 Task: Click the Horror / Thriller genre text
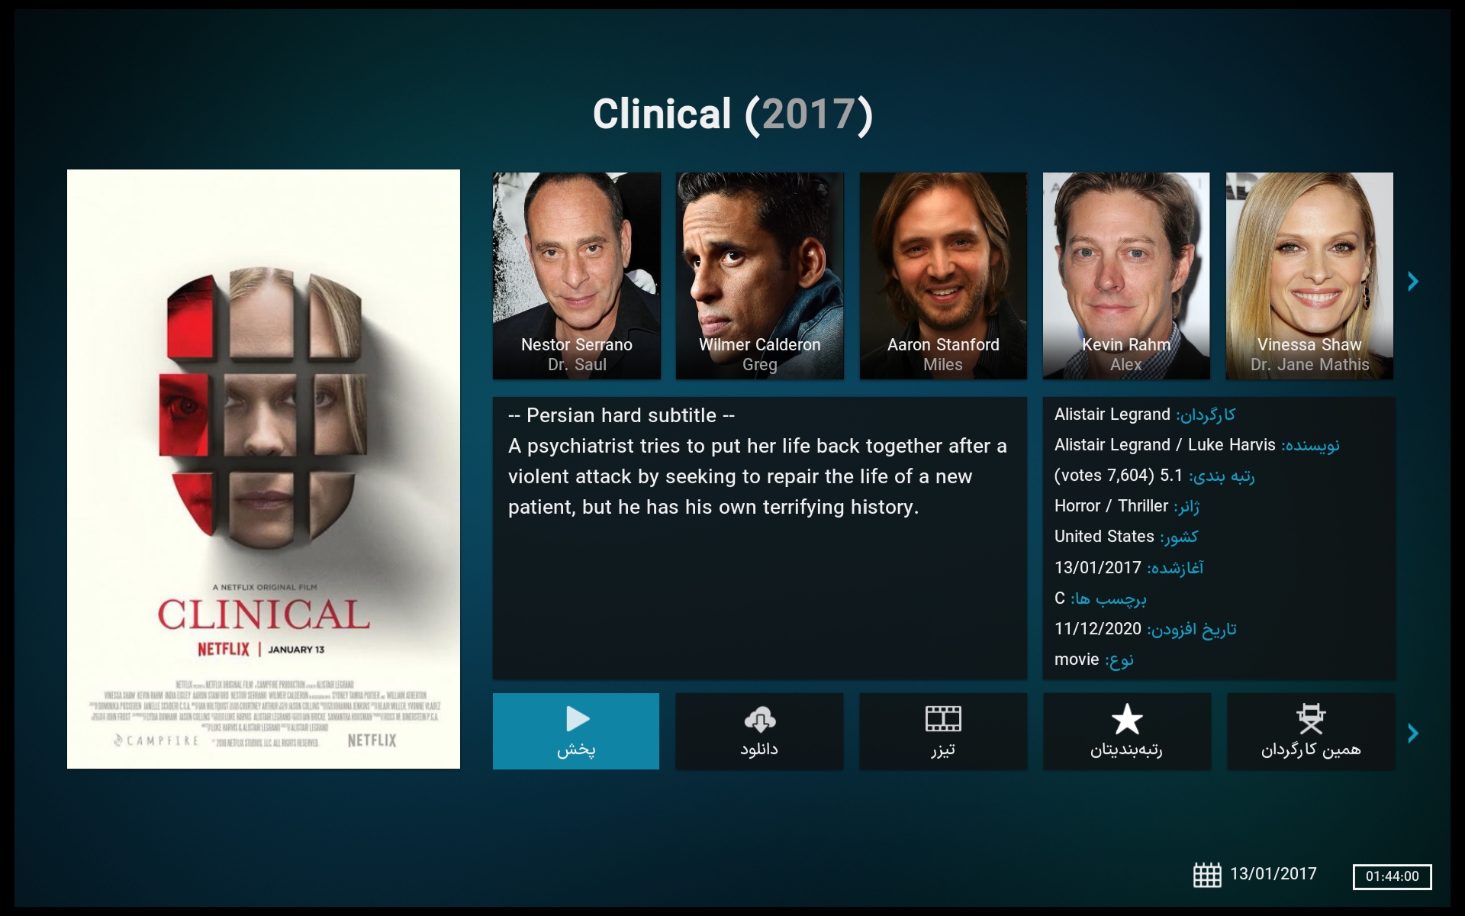point(1111,506)
